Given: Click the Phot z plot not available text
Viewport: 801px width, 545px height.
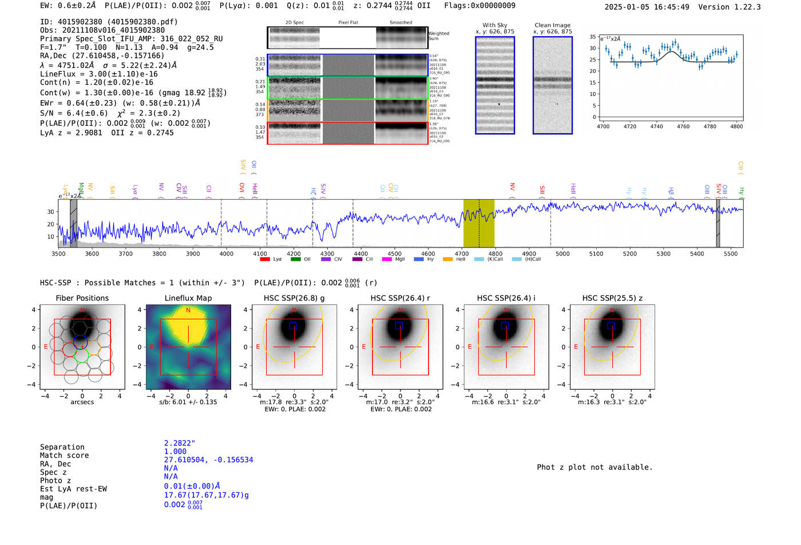Looking at the screenshot, I should 594,467.
